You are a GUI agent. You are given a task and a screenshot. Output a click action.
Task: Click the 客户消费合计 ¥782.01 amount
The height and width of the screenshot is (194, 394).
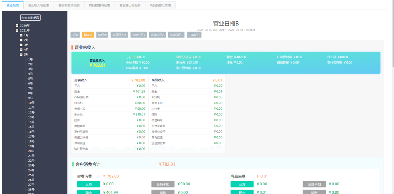tap(167, 165)
